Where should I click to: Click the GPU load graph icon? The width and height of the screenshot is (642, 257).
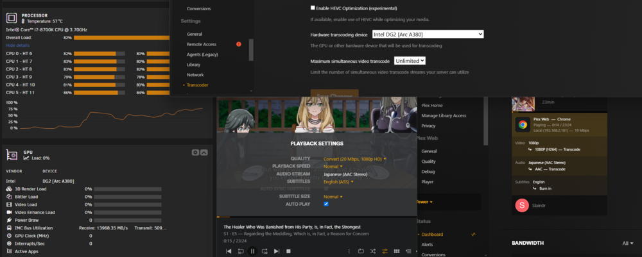[x=26, y=158]
